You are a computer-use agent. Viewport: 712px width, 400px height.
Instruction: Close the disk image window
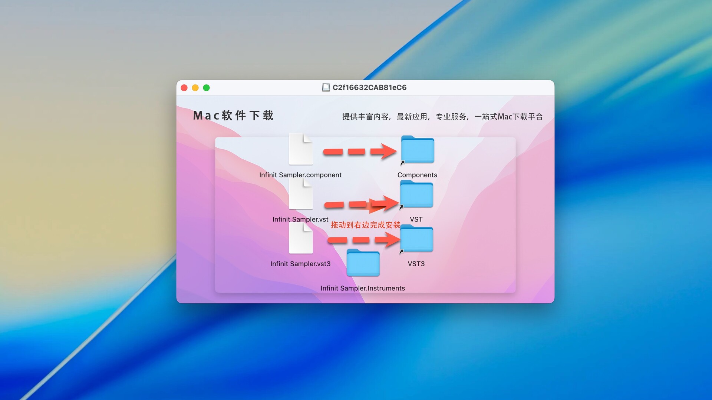(184, 88)
